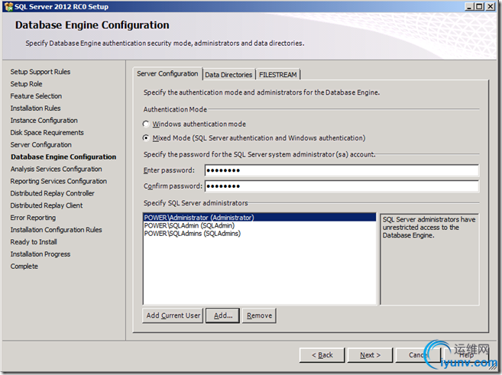The height and width of the screenshot is (375, 502).
Task: Click the SQL Server setup title bar icon
Action: pyautogui.click(x=8, y=6)
